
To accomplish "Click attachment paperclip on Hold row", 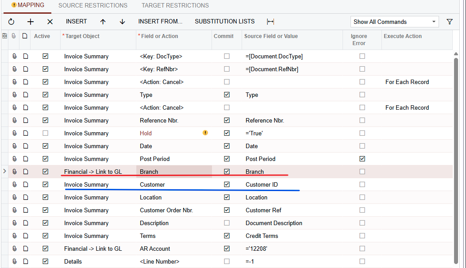I will 14,133.
